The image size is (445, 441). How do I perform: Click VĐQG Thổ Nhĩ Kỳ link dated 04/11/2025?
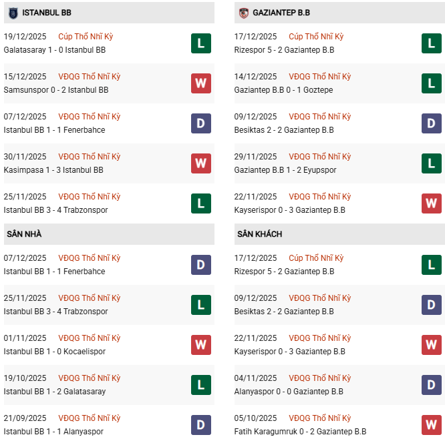click(320, 378)
